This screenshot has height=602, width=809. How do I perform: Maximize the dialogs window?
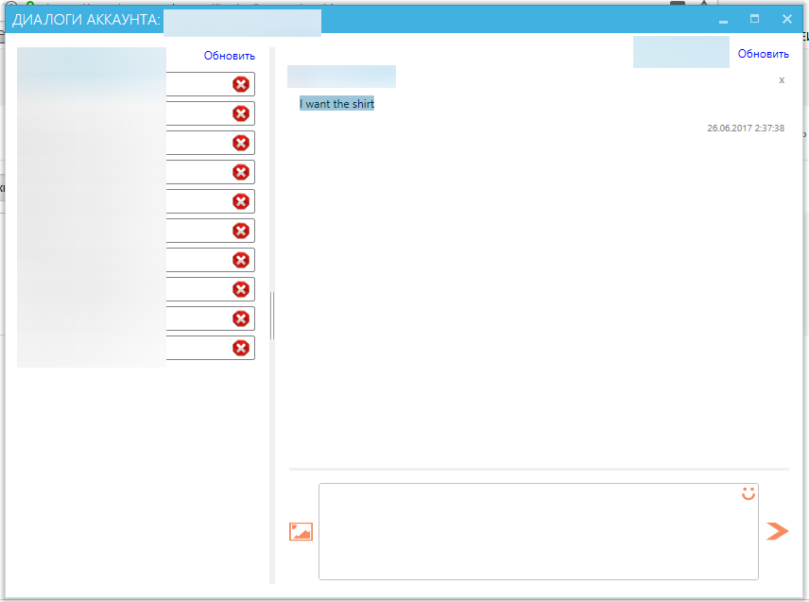[754, 19]
